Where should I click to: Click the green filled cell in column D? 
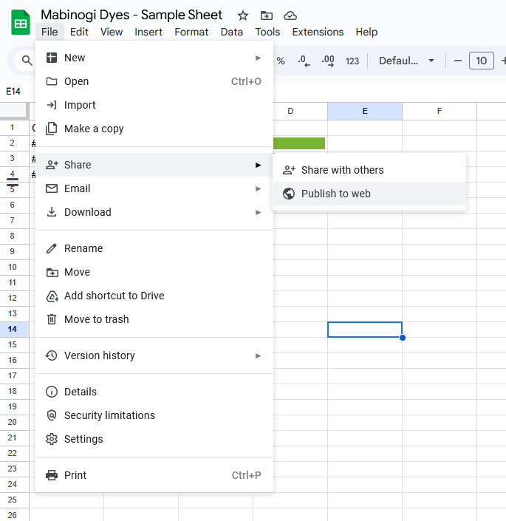pyautogui.click(x=298, y=143)
